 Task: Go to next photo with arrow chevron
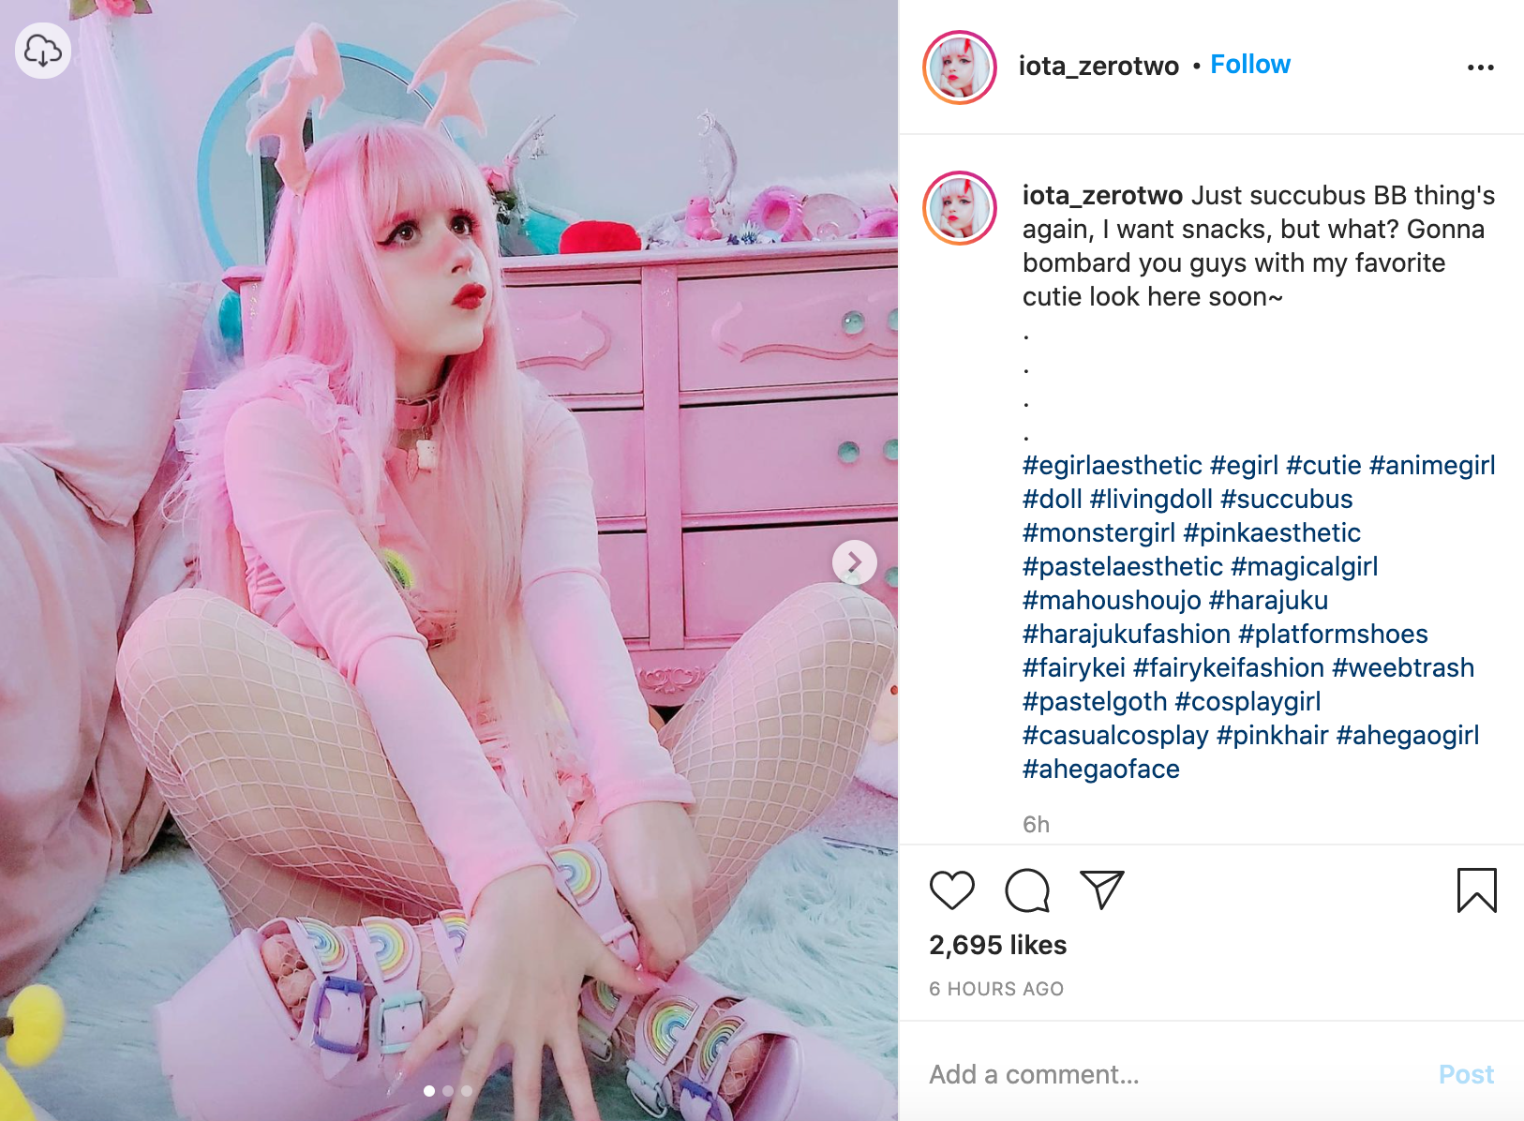click(854, 562)
